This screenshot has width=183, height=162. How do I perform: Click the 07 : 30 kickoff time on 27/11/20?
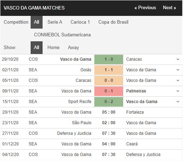(x=109, y=133)
